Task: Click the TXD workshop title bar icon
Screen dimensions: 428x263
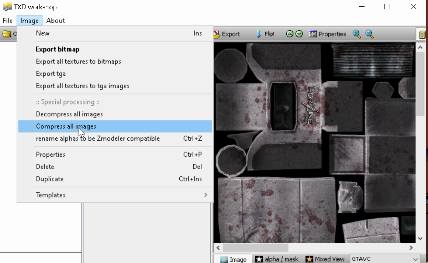Action: 7,7
